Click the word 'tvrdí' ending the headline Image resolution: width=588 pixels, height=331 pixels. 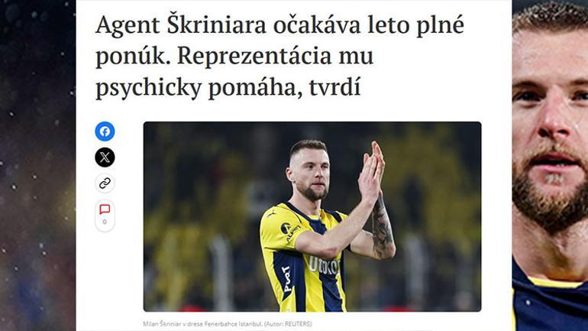(335, 87)
